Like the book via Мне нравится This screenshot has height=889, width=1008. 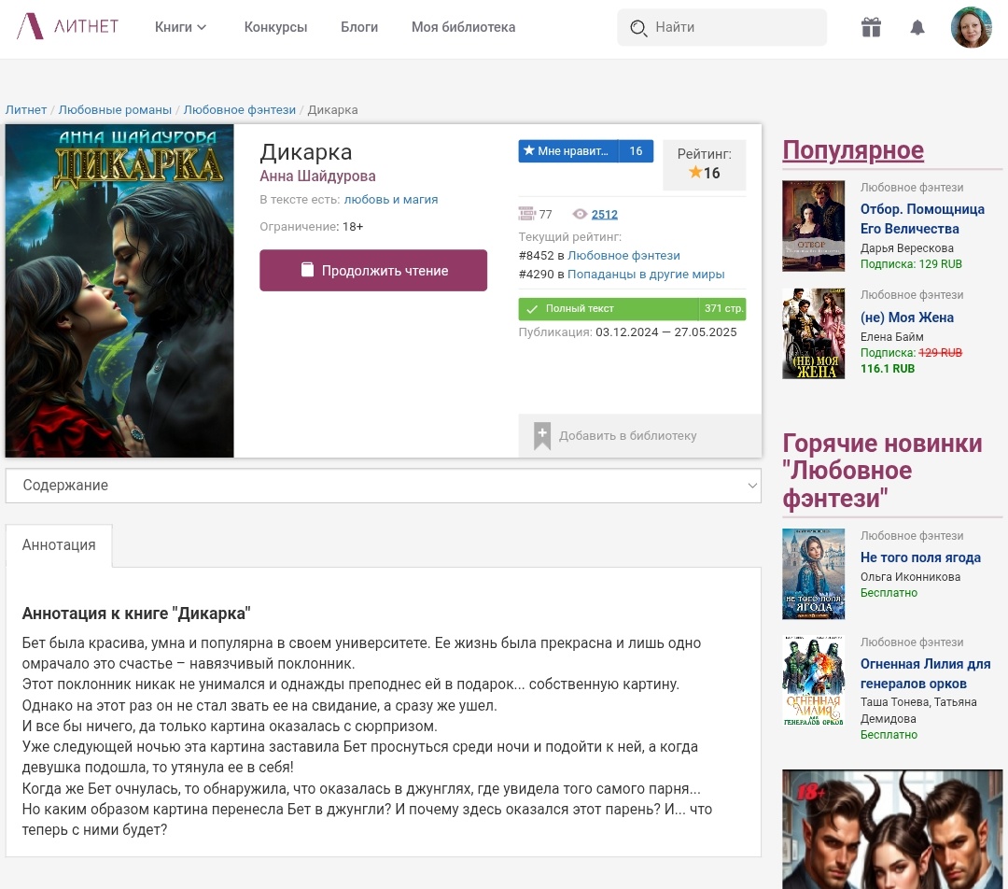coord(568,151)
